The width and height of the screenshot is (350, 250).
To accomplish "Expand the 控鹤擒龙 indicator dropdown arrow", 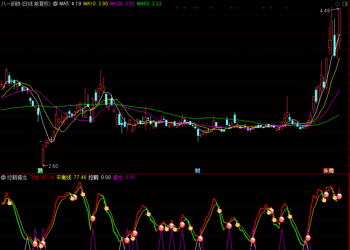I will coord(3,177).
